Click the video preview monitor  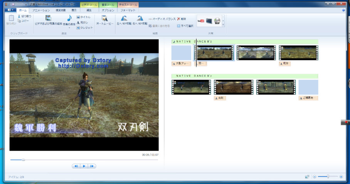click(84, 95)
